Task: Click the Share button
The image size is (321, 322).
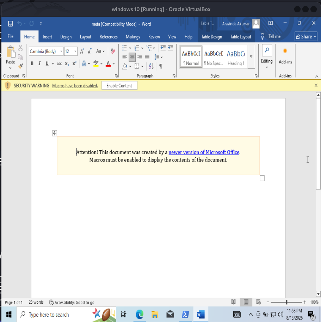Action: (x=306, y=37)
